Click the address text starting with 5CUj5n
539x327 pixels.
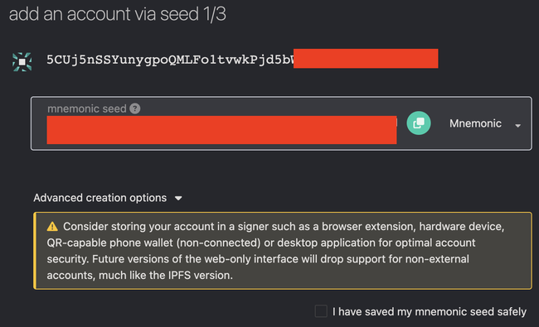coord(170,60)
